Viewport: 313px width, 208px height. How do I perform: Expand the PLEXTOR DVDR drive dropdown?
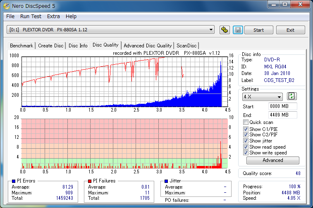[x=110, y=30]
